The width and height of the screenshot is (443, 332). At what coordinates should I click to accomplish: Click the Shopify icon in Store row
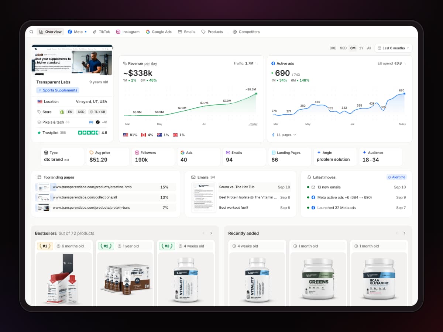coord(62,112)
